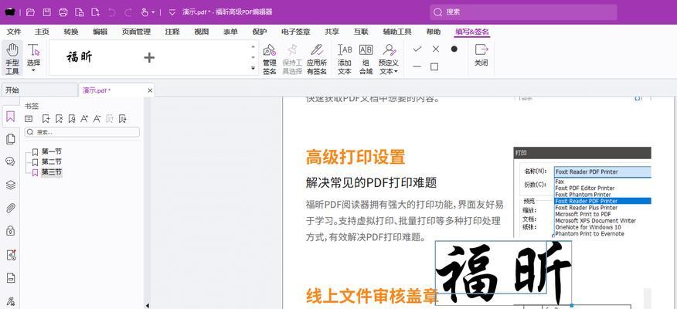
Task: Click the 高级打印设置 heading text
Action: (x=356, y=157)
